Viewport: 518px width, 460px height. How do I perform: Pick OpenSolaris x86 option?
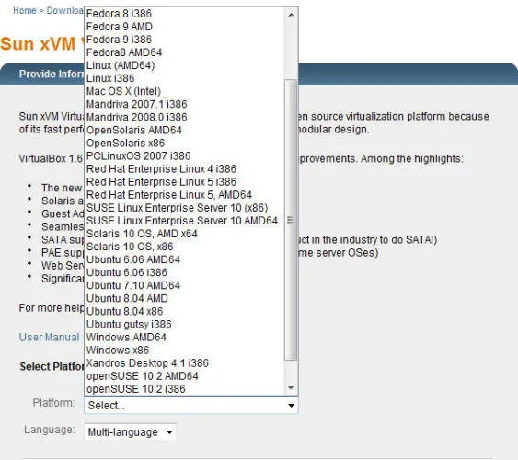point(184,143)
